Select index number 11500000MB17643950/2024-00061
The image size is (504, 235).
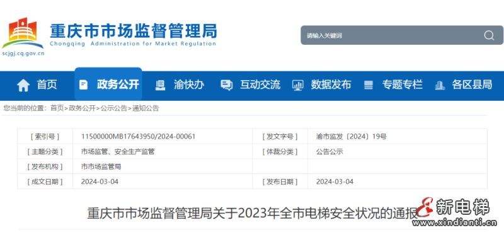138,137
